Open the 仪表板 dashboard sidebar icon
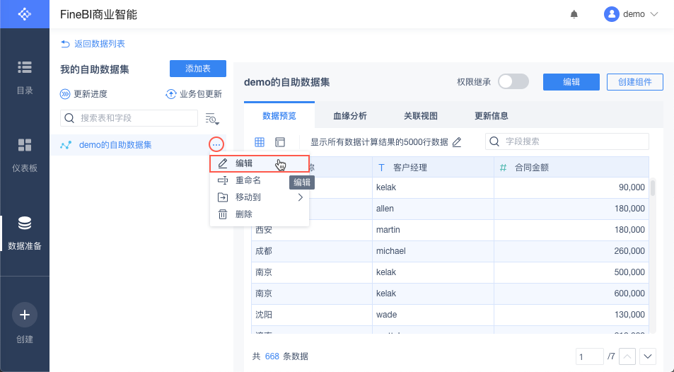The image size is (674, 372). click(x=25, y=155)
